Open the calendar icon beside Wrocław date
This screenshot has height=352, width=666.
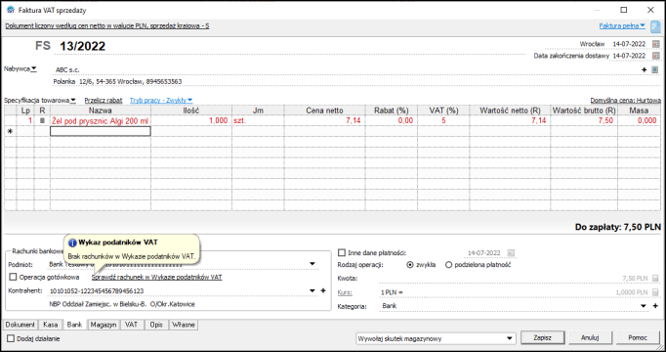pos(656,44)
